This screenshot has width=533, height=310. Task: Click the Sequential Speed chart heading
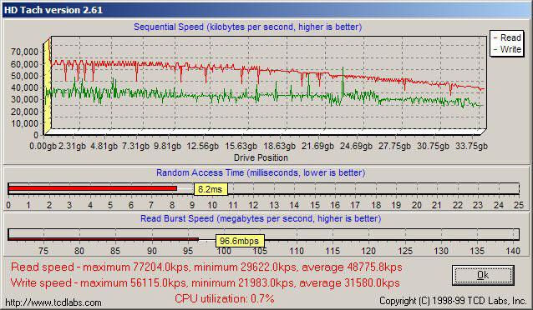(247, 27)
